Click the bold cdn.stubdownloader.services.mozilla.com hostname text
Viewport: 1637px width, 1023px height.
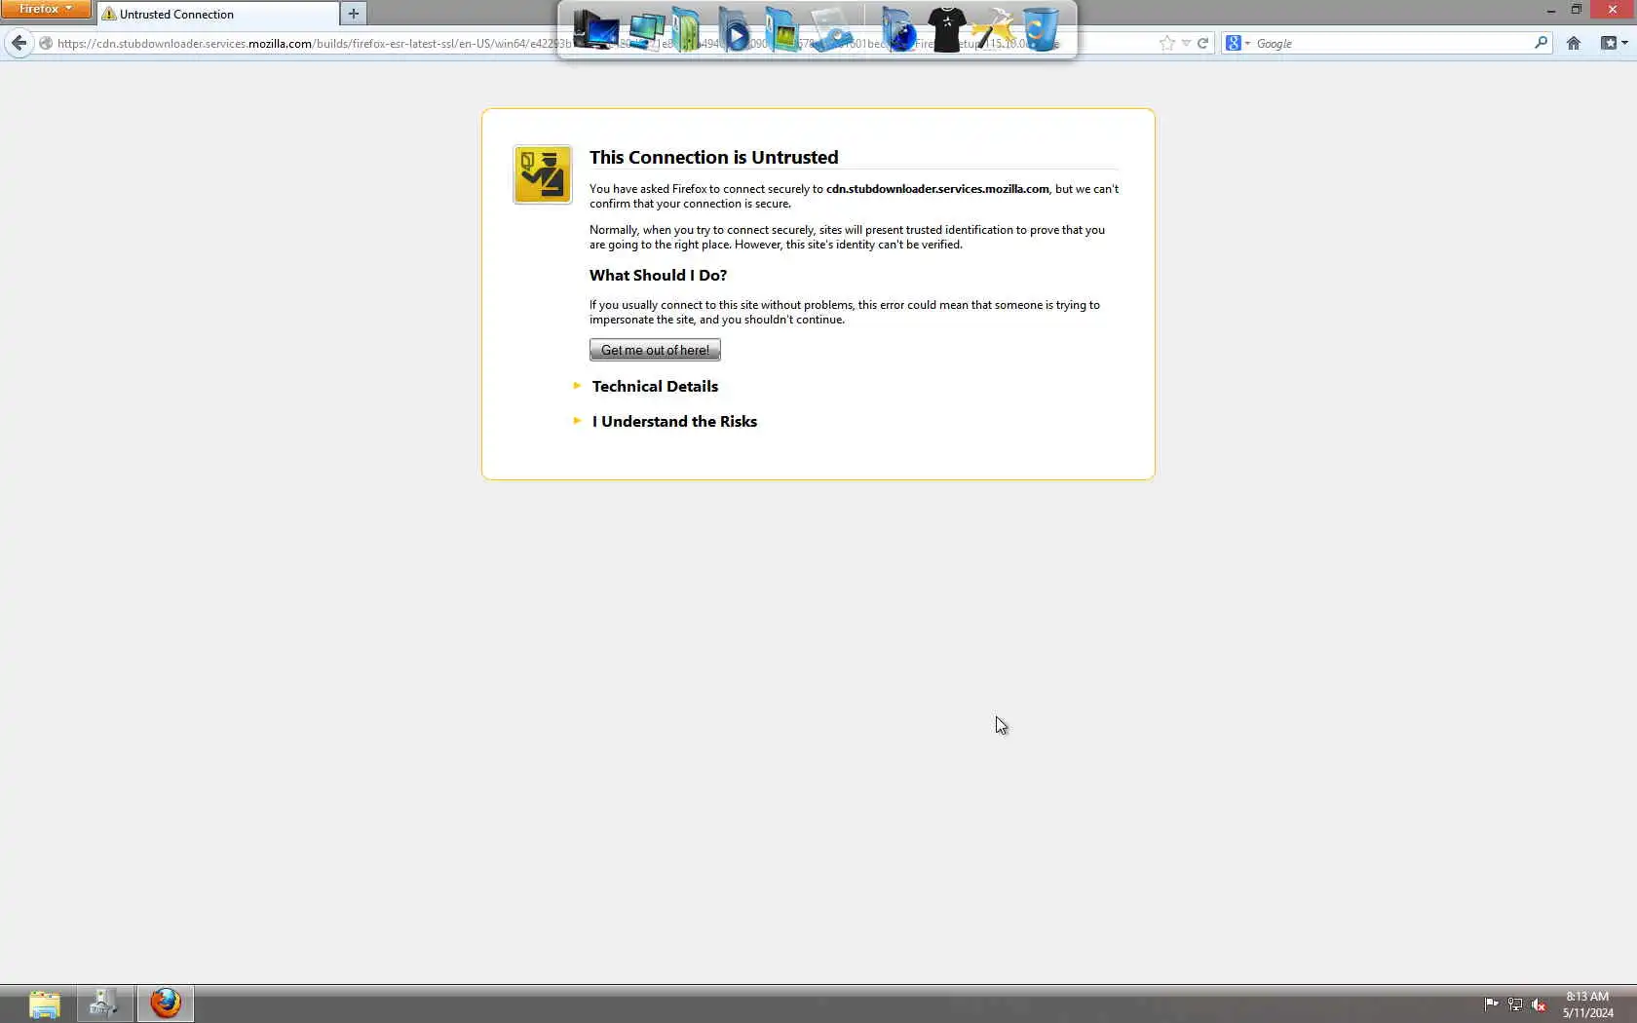pyautogui.click(x=937, y=189)
